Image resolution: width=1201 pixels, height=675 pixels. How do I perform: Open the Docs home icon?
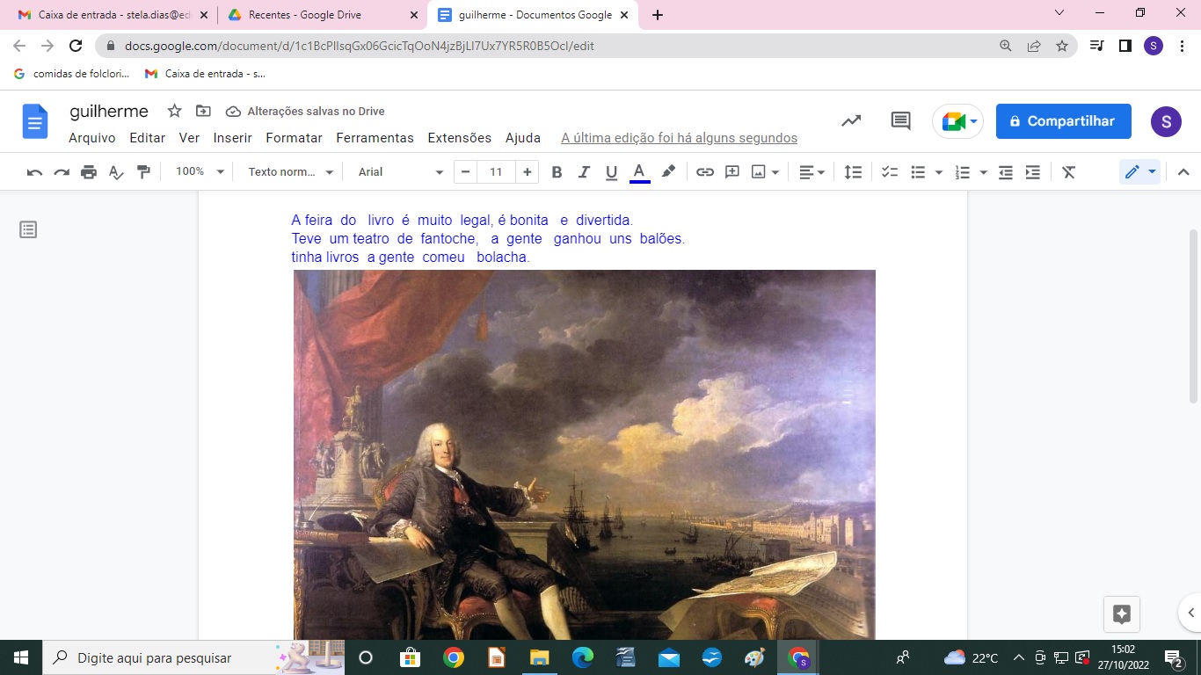[x=35, y=121]
